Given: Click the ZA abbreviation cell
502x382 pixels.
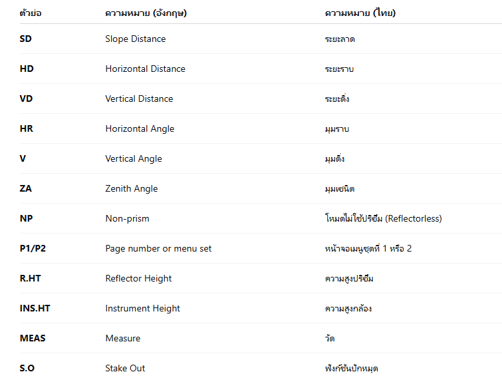Looking at the screenshot, I should tap(26, 188).
